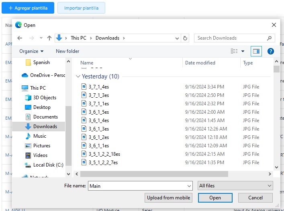
Task: Select the file 3_5_1_2_2_18es
Action: tap(104, 154)
